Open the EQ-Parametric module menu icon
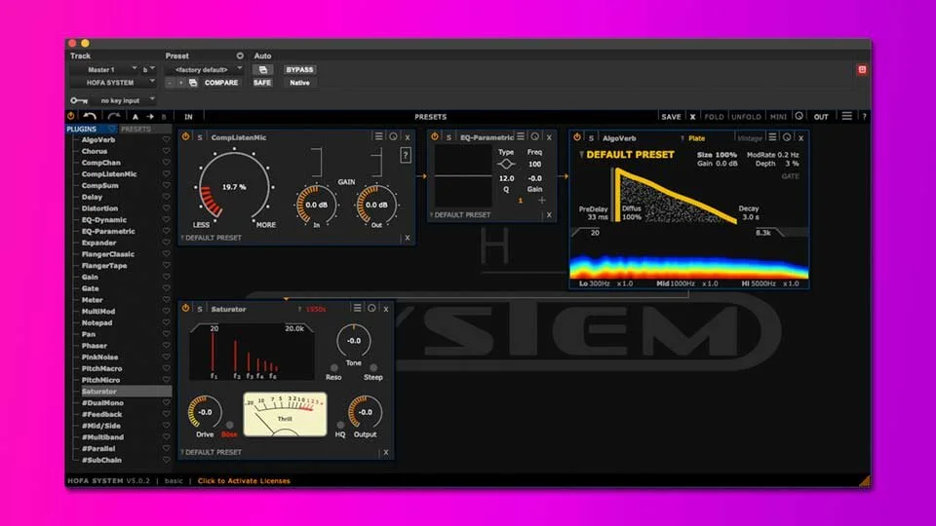Image resolution: width=936 pixels, height=526 pixels. coord(521,136)
